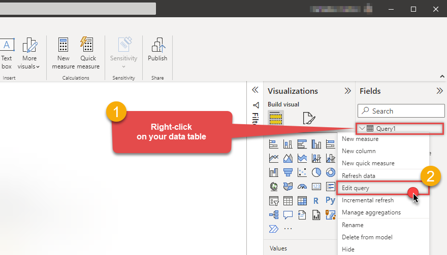Select Area chart visual
Viewport: 447px width, 255px height.
(288, 158)
